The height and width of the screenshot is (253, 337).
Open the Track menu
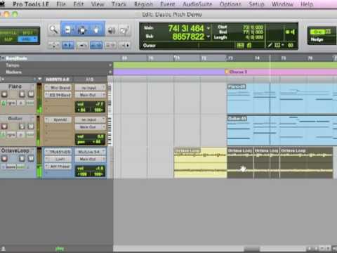(x=119, y=4)
